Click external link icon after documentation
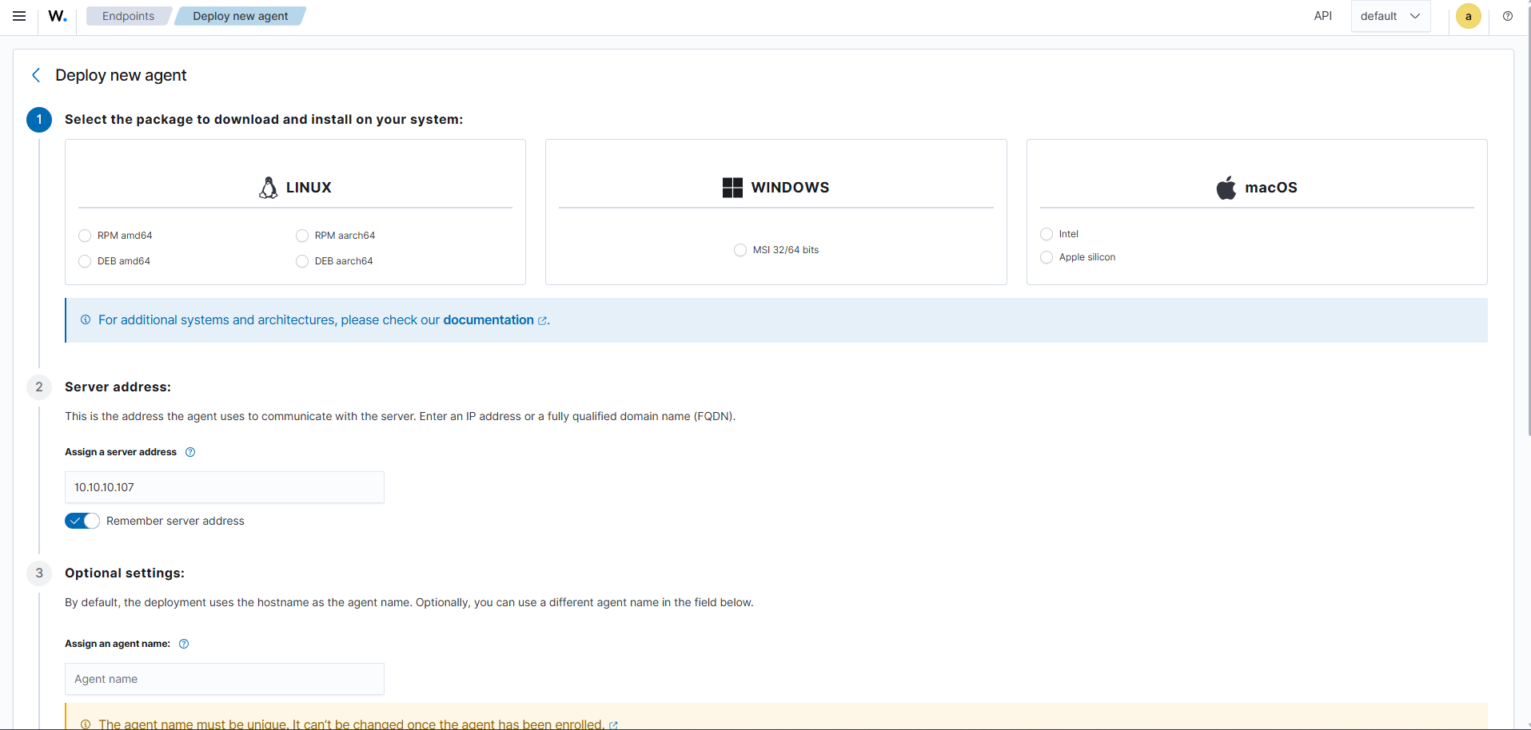The width and height of the screenshot is (1531, 730). (x=542, y=321)
